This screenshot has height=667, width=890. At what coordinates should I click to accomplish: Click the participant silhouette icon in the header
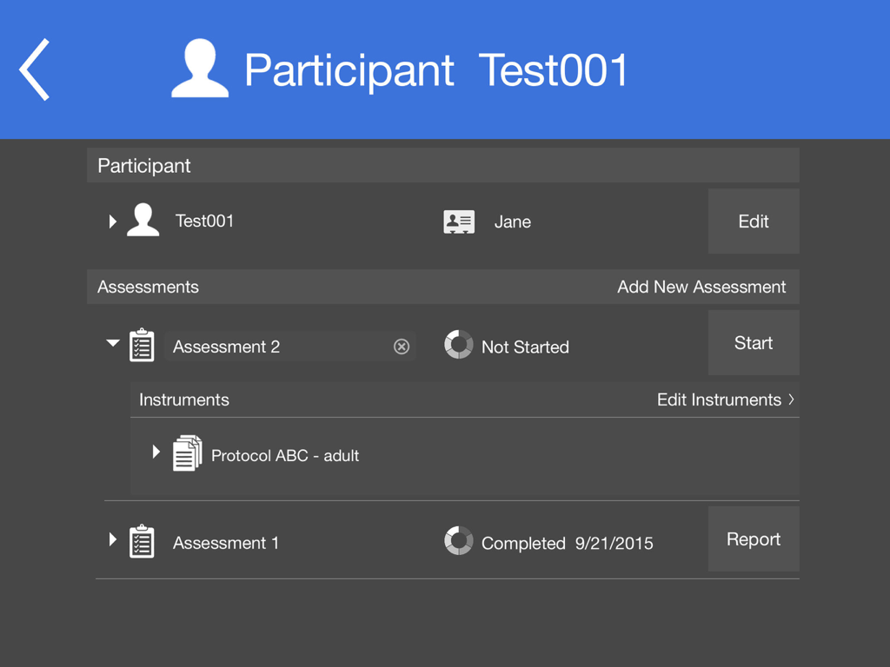(199, 69)
